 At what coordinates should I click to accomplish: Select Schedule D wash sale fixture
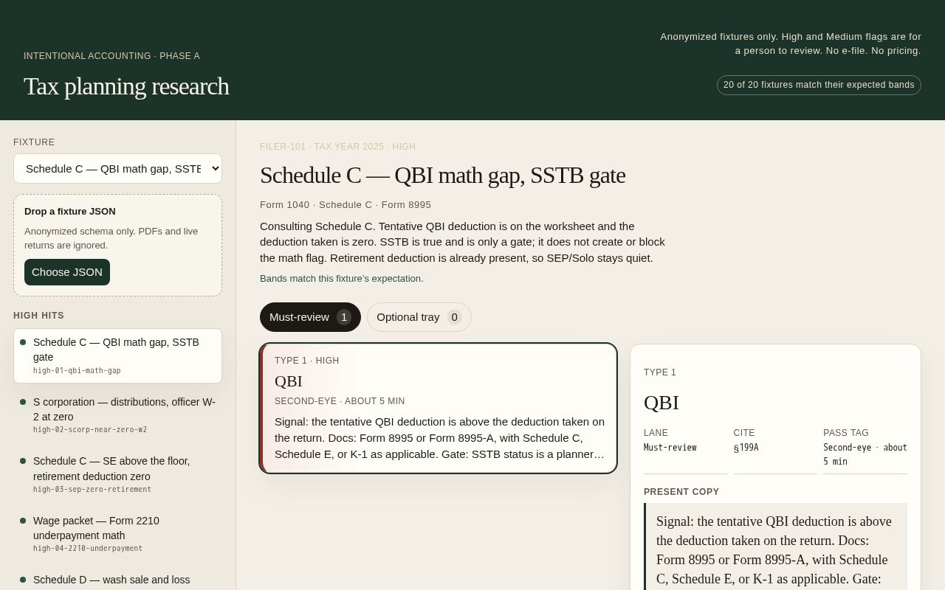(117, 580)
